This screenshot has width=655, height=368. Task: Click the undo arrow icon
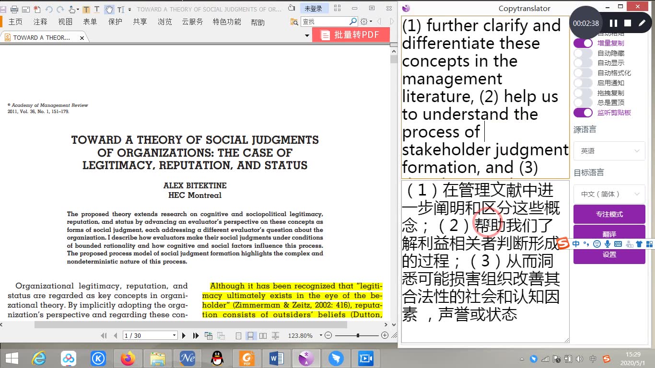[x=48, y=9]
